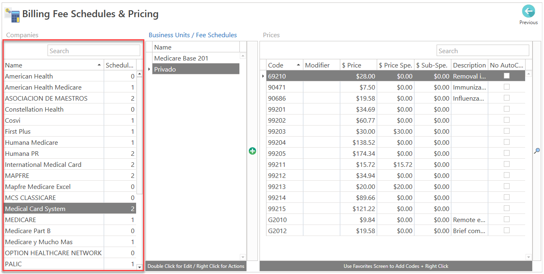The width and height of the screenshot is (544, 274).
Task: Click the Previous arrow icon
Action: (528, 11)
